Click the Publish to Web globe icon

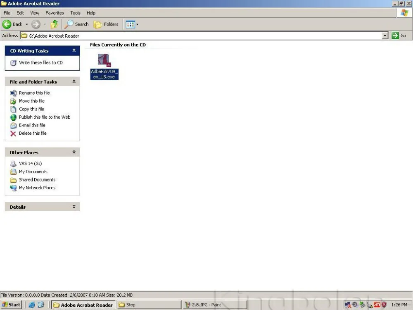pos(13,117)
